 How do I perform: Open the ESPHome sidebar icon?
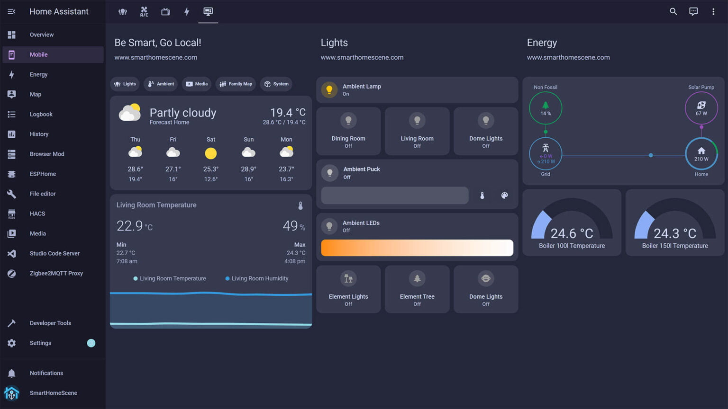pos(11,174)
